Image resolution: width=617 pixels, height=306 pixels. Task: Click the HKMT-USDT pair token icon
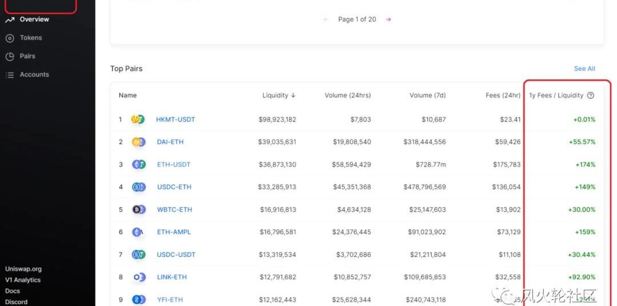coord(138,119)
